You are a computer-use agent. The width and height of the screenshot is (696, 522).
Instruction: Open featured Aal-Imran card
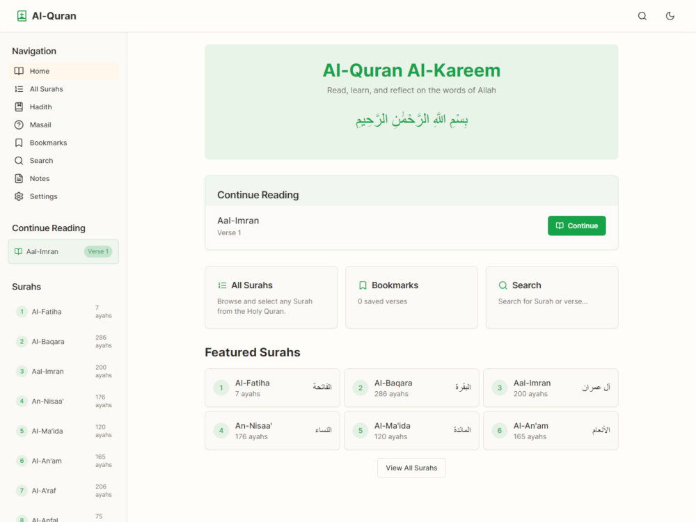click(x=551, y=388)
